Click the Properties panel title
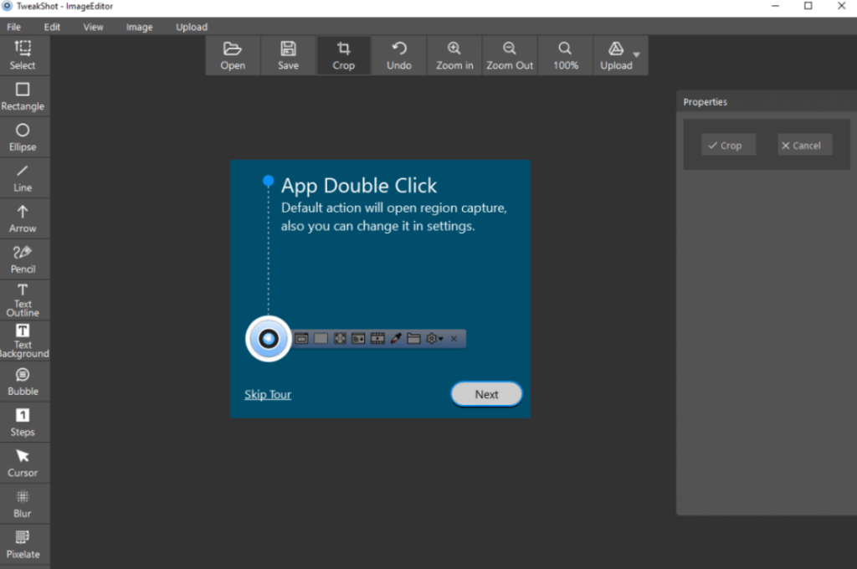Viewport: 857px width, 569px height. pyautogui.click(x=705, y=102)
